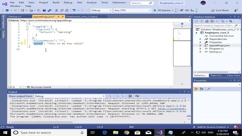Click the Solution Explorer search magnifier icon
This screenshot has height=136, width=242.
coord(236,25)
